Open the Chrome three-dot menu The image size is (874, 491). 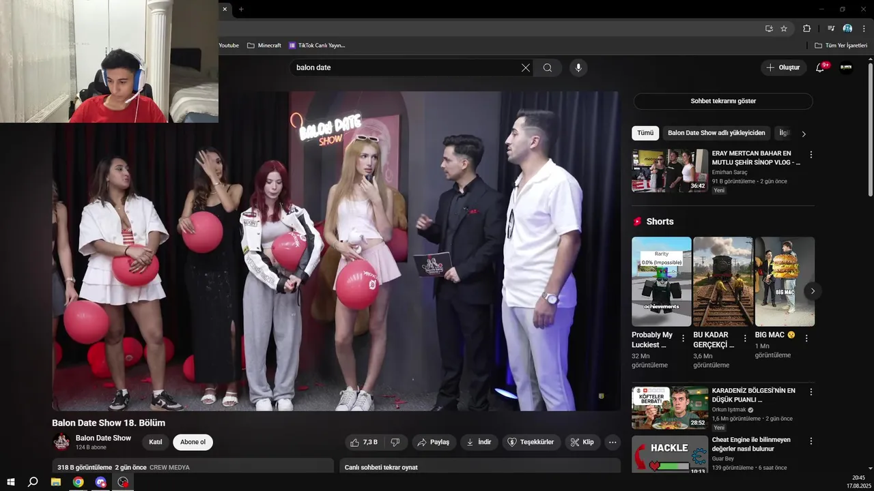pos(864,29)
